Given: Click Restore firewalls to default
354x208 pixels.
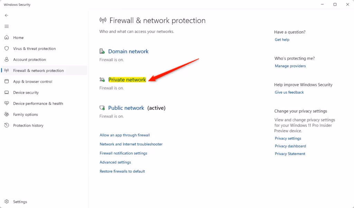Looking at the screenshot, I should tap(122, 171).
